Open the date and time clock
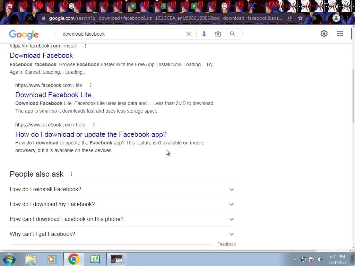The image size is (355, 266). tap(337, 259)
